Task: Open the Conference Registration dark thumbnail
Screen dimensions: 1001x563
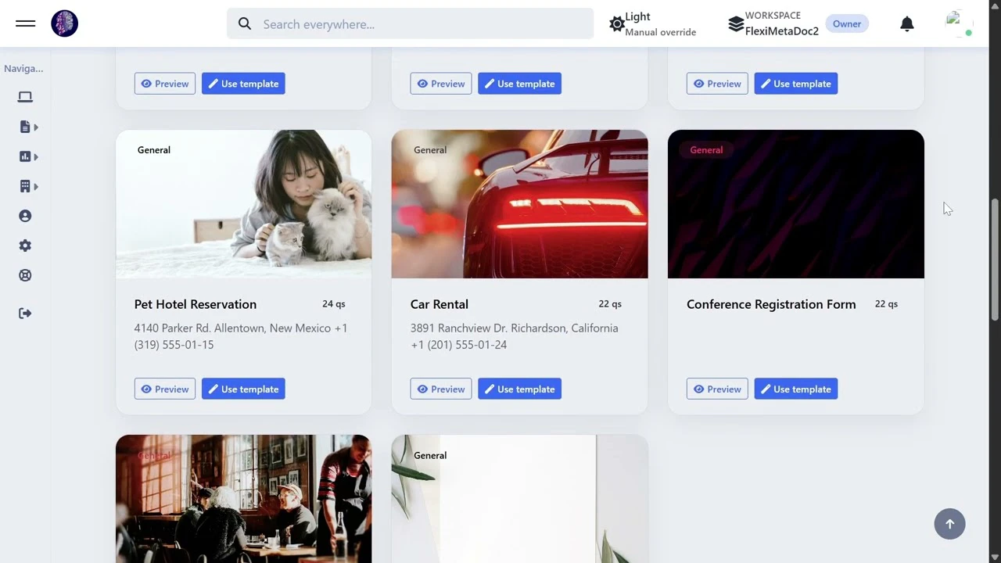Action: coord(796,204)
